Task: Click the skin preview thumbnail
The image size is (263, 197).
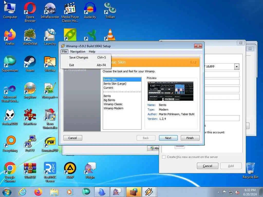Action: [x=171, y=91]
